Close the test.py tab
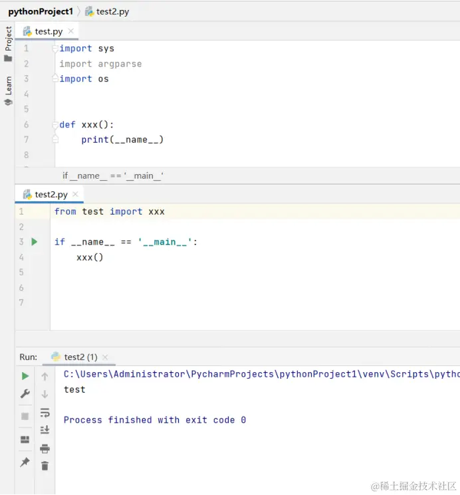The image size is (460, 495). pyautogui.click(x=71, y=31)
